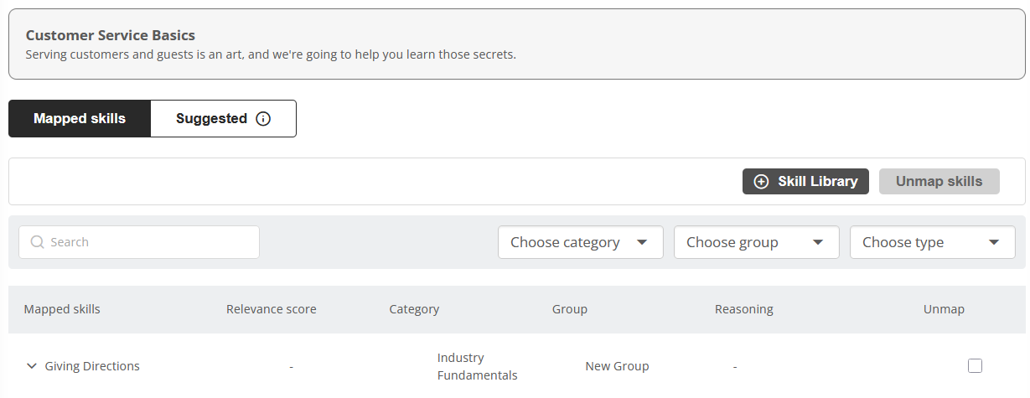Click the magnifier icon in the search box
This screenshot has height=398, width=1030.
(37, 242)
